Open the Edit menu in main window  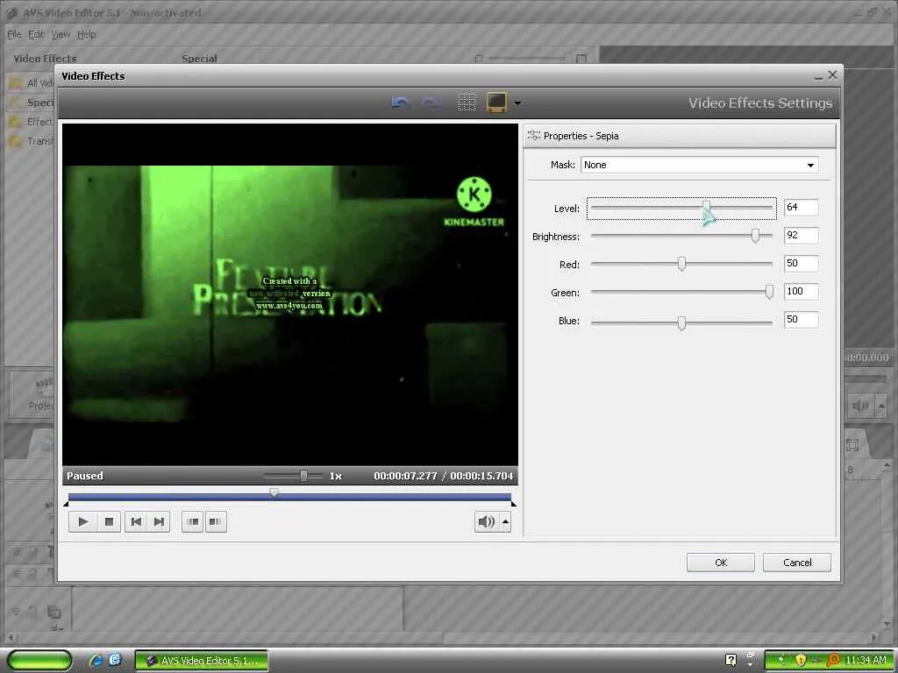point(36,34)
